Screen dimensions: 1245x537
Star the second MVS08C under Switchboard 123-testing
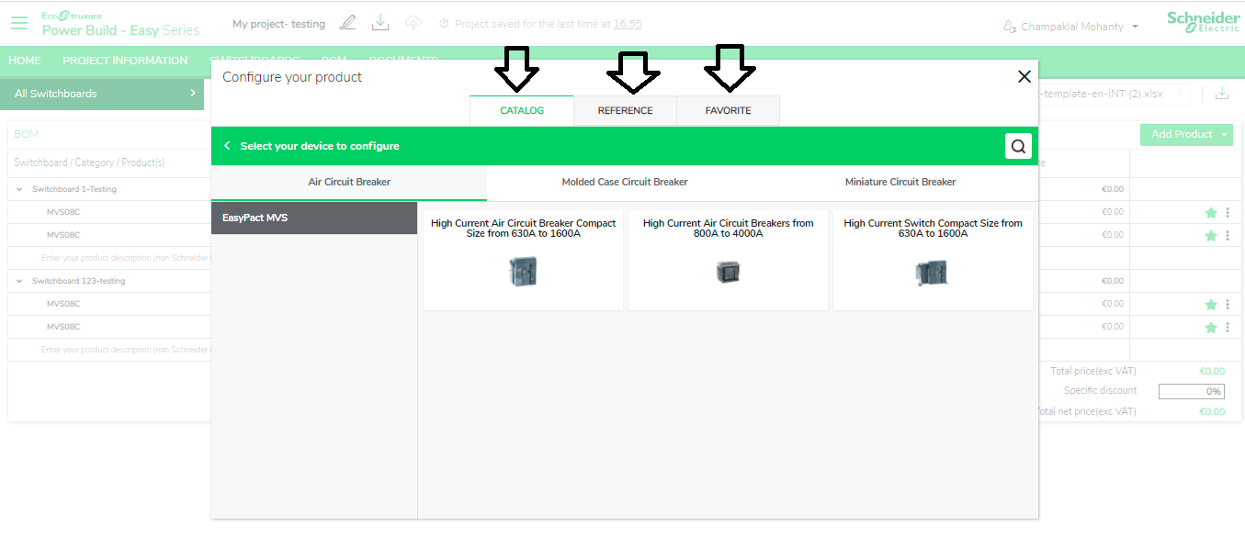pos(1211,328)
